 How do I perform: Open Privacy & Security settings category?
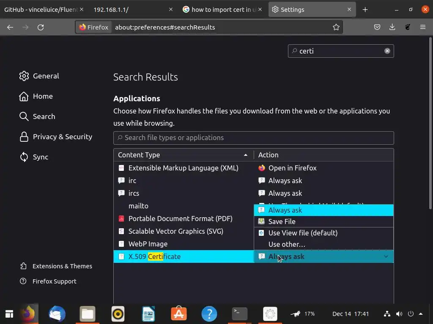click(x=62, y=137)
